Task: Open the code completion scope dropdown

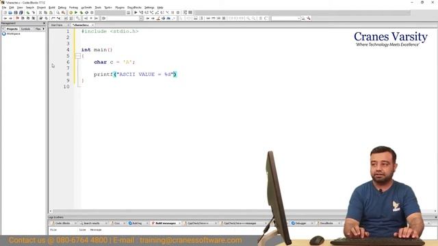Action: click(x=141, y=18)
